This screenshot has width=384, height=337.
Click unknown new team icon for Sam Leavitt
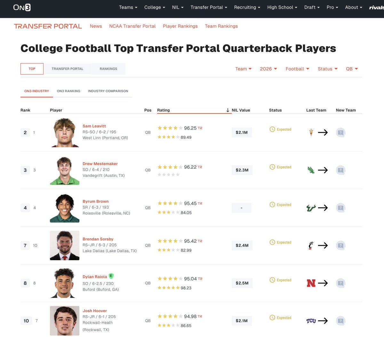(x=340, y=132)
